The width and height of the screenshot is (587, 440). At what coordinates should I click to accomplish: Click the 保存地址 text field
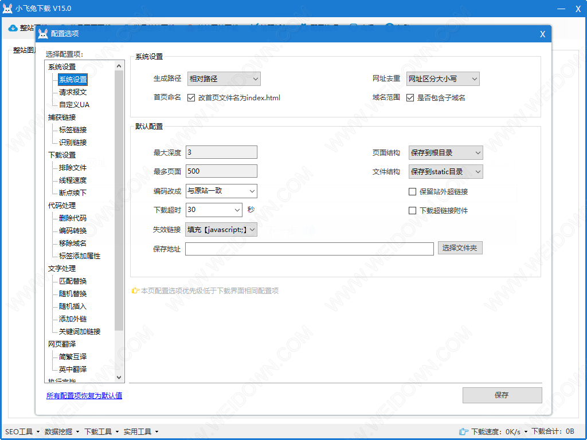click(309, 249)
